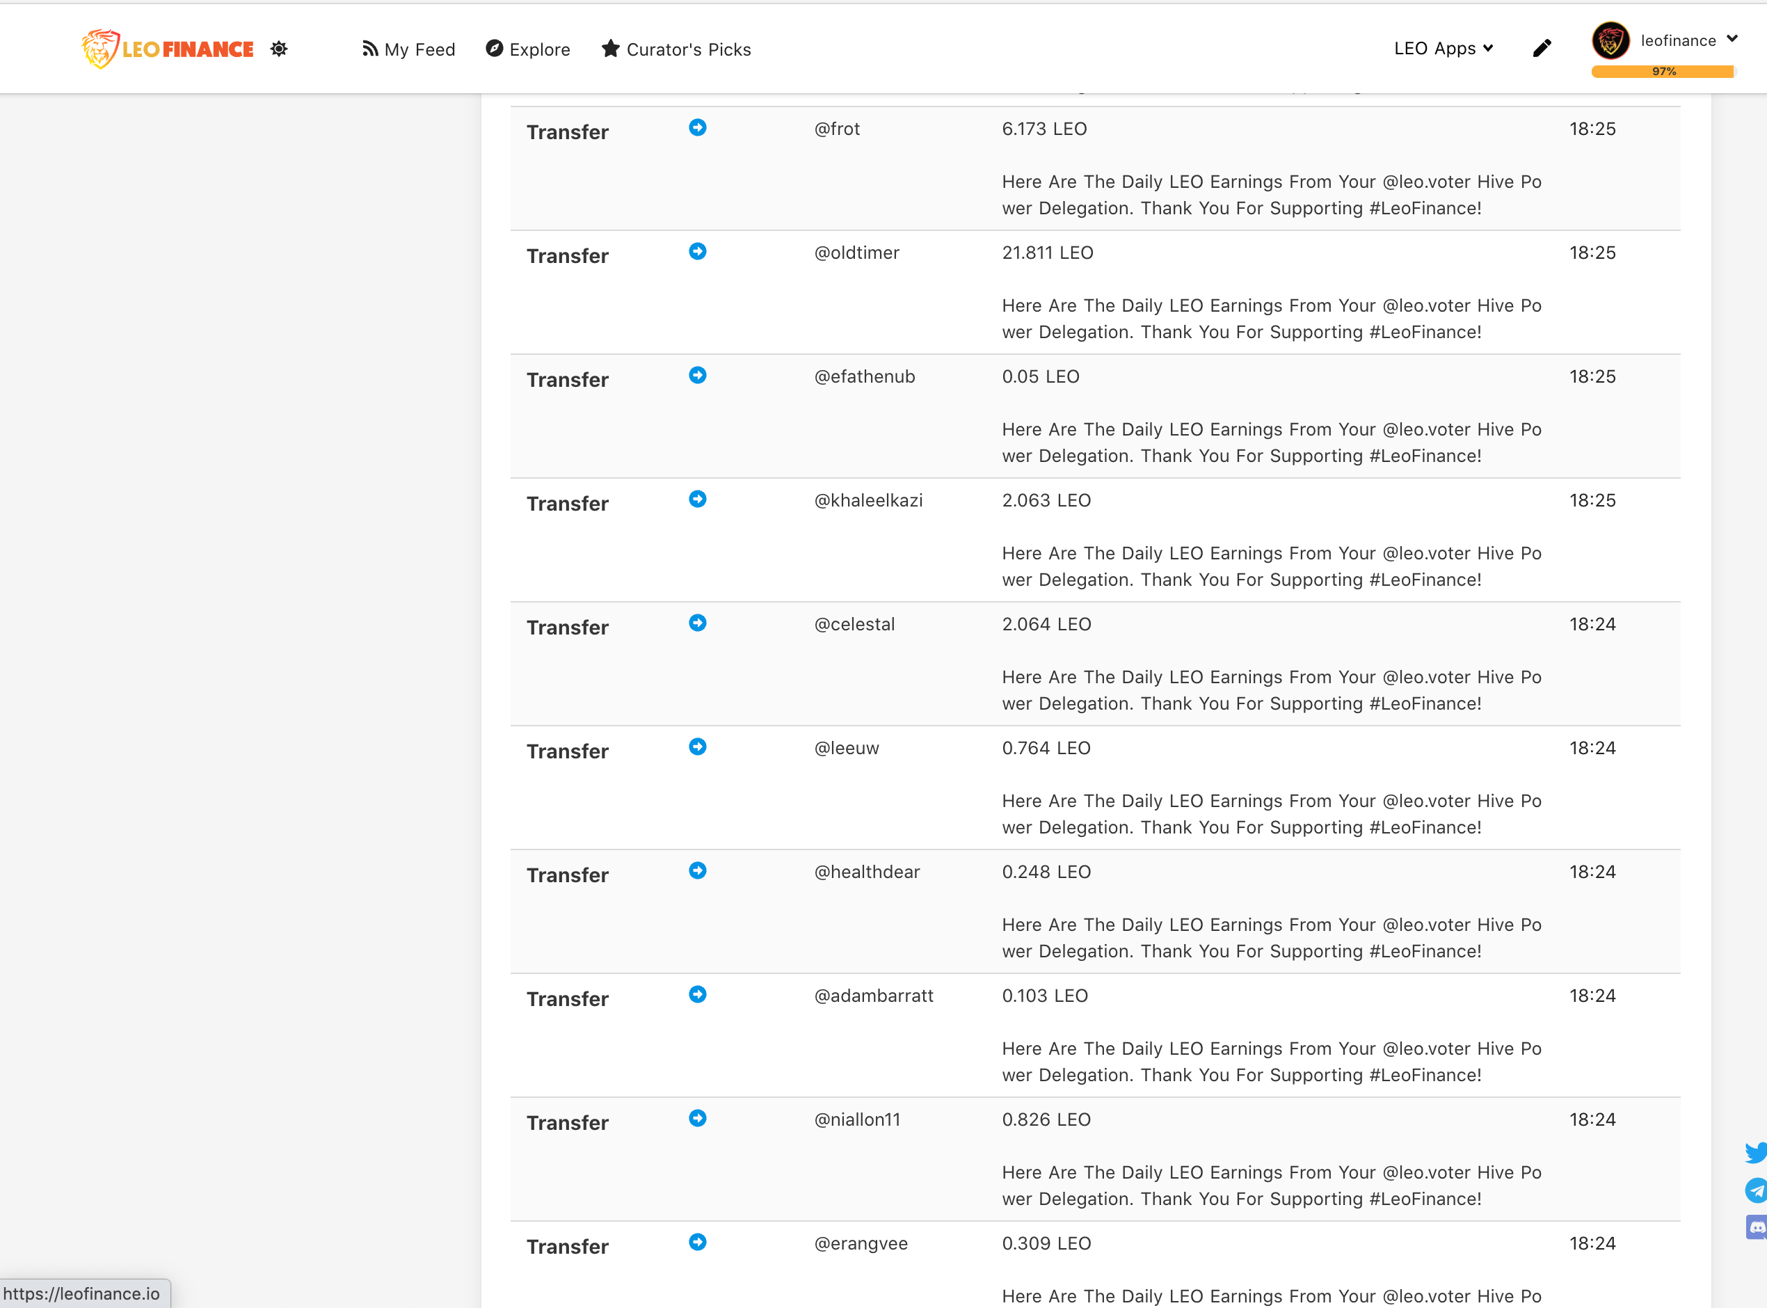This screenshot has width=1767, height=1308.
Task: Click the 0.103 LEO amount
Action: click(1045, 996)
